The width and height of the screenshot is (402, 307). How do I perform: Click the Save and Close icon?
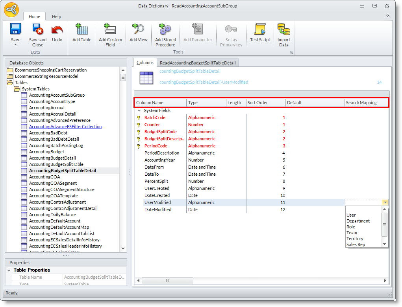pos(37,30)
